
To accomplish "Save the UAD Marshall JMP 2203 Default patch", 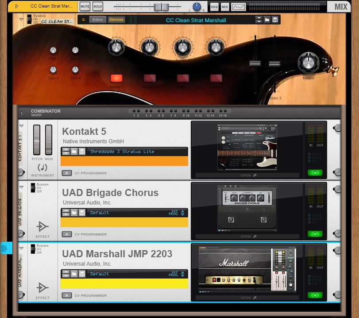I will (82, 274).
